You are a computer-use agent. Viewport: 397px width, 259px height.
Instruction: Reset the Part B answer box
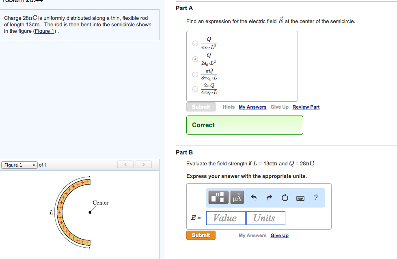[285, 198]
